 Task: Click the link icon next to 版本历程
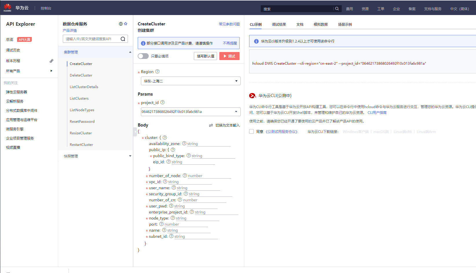coord(52,61)
